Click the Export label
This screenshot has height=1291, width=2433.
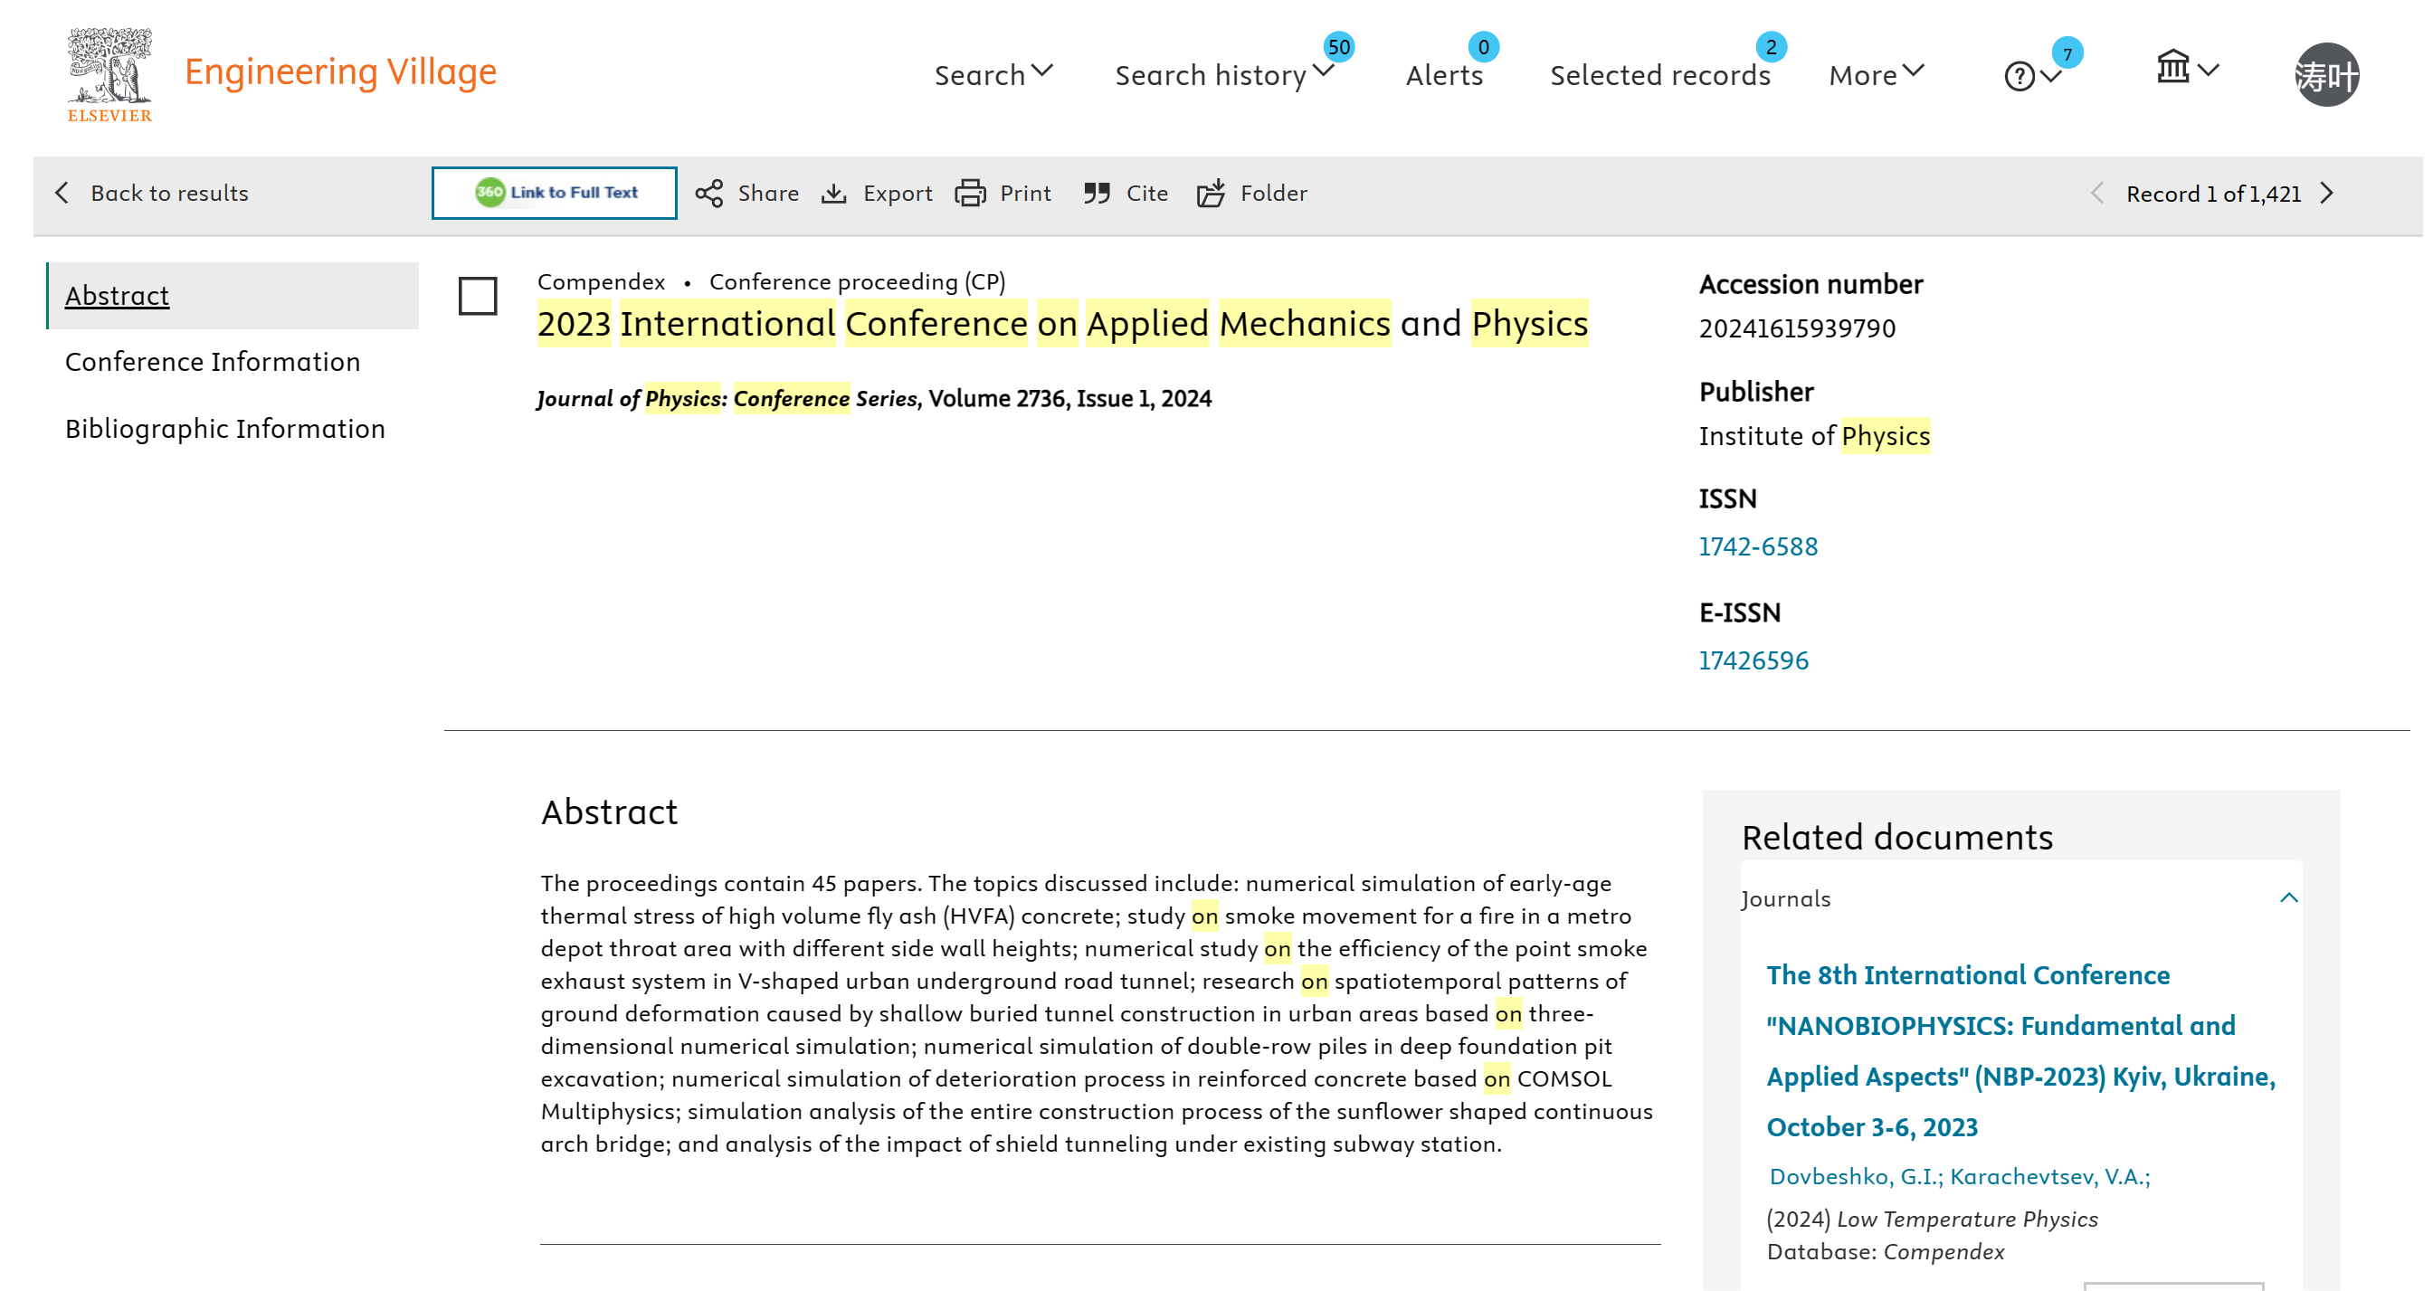pos(898,194)
